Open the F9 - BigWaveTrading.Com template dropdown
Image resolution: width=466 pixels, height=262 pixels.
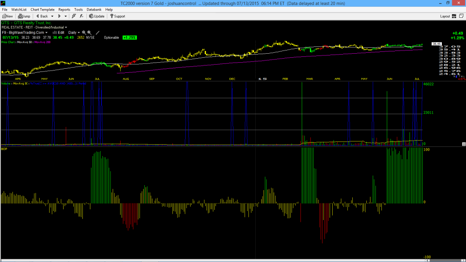pos(25,33)
